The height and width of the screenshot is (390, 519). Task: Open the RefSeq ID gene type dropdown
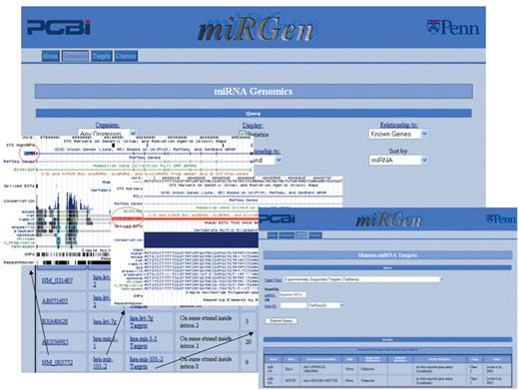pos(325,305)
